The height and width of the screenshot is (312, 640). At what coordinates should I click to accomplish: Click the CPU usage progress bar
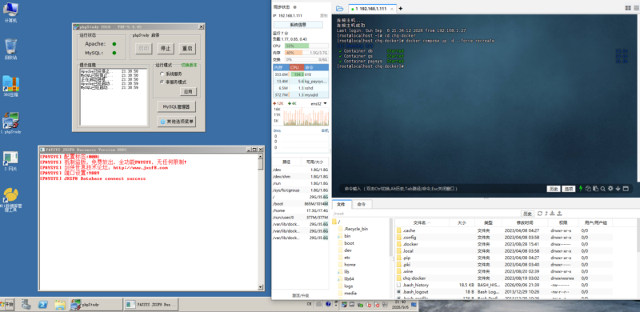click(x=306, y=46)
